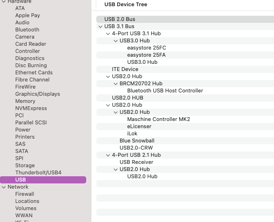Open Firewall under Network
This screenshot has height=222, width=274.
coord(25,194)
